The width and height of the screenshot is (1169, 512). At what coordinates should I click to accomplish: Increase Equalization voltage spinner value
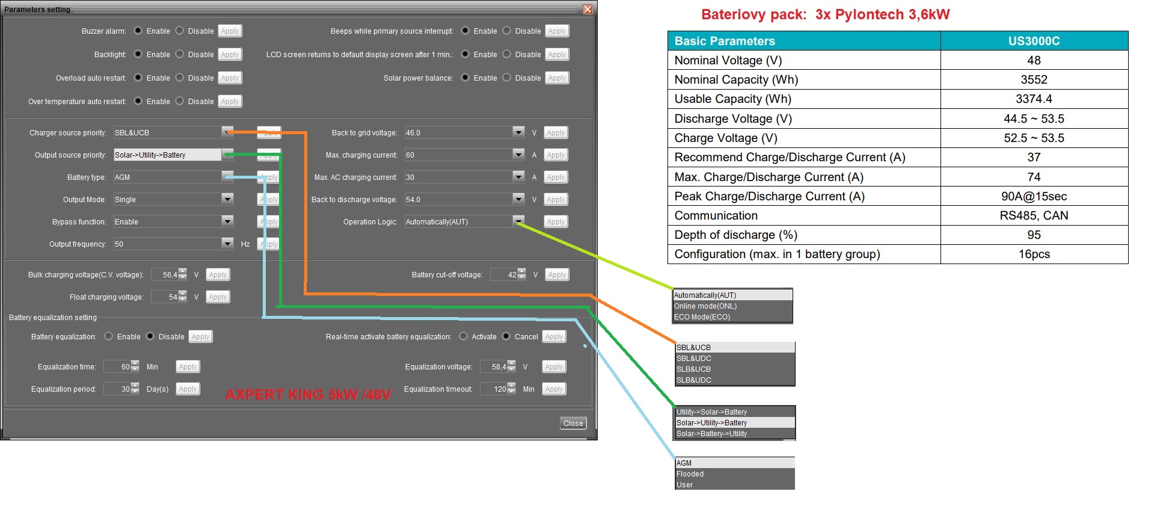tap(511, 364)
